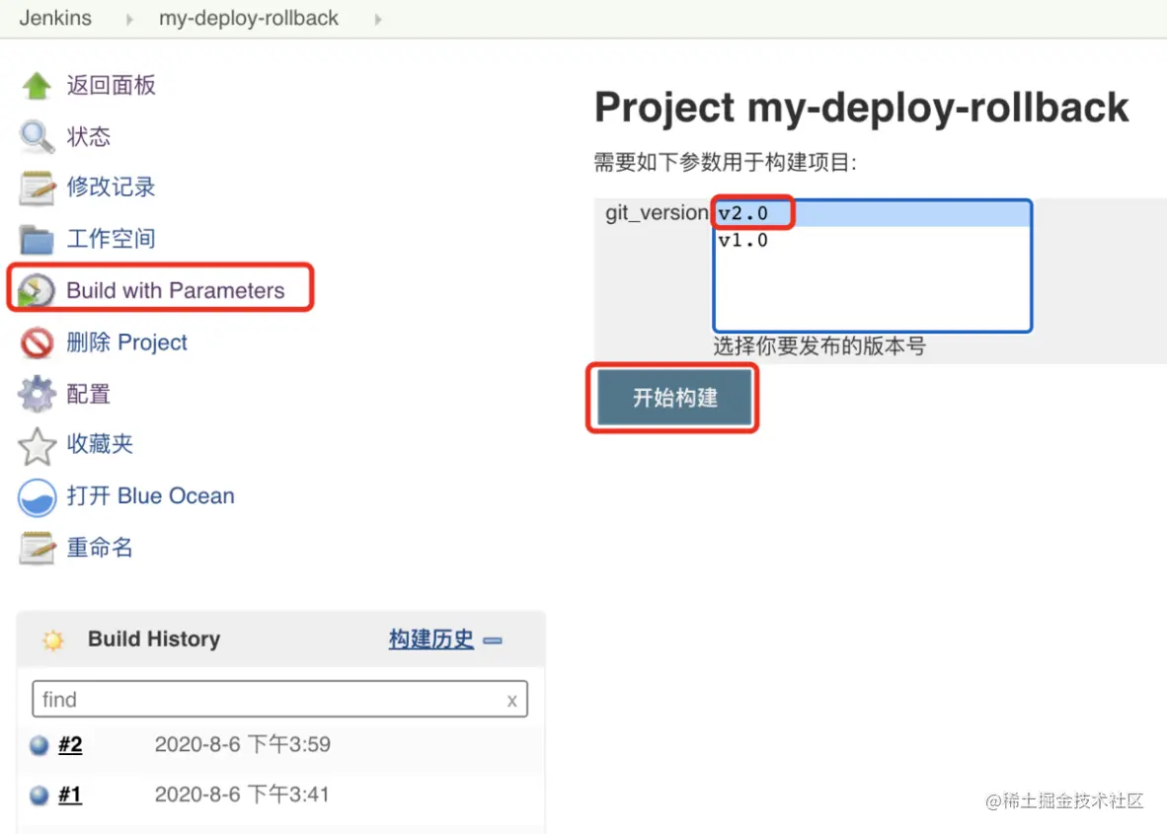Click the sun weather icon in Build History
Viewport: 1167px width, 834px height.
coord(53,640)
